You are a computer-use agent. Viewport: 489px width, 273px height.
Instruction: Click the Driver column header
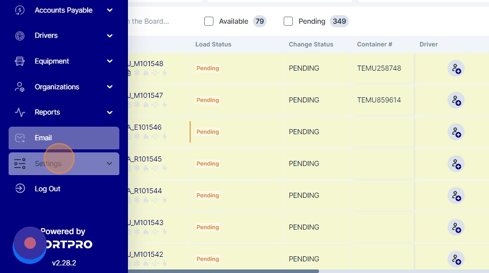428,44
